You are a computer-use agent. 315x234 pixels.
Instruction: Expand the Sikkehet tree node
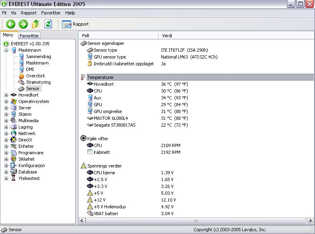[6, 159]
